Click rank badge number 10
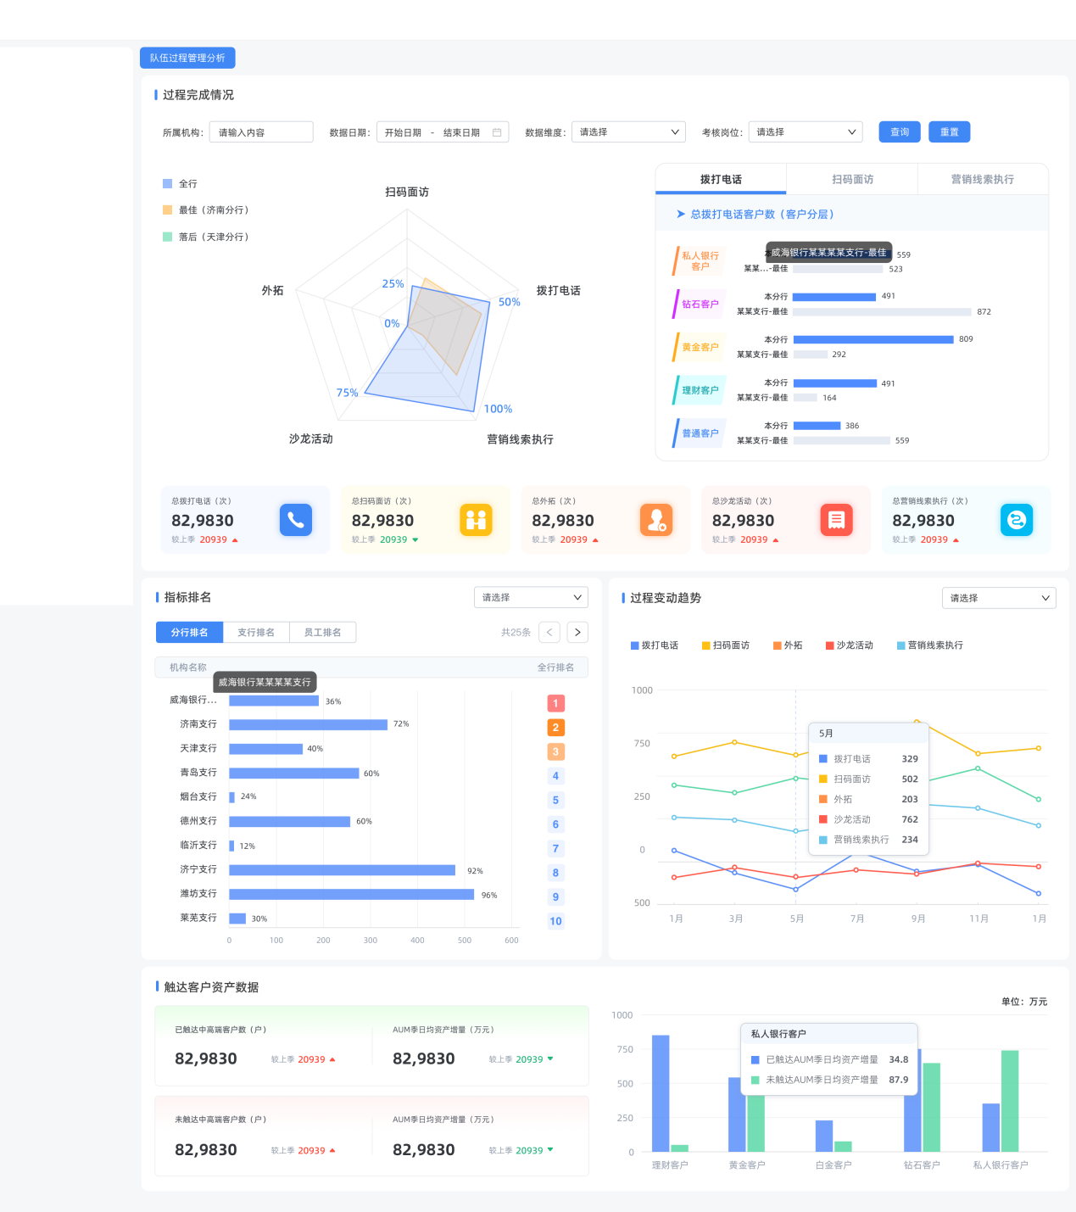 click(555, 921)
